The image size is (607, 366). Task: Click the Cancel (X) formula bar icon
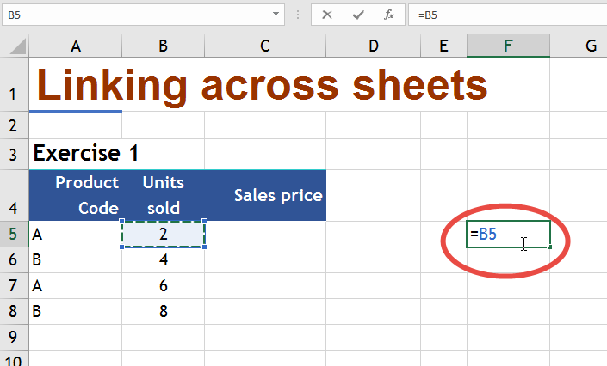click(x=327, y=15)
